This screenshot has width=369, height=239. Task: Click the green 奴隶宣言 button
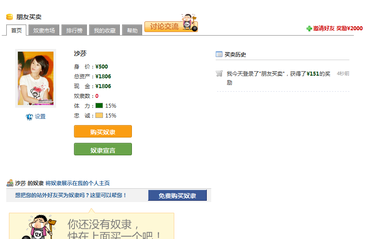103,150
